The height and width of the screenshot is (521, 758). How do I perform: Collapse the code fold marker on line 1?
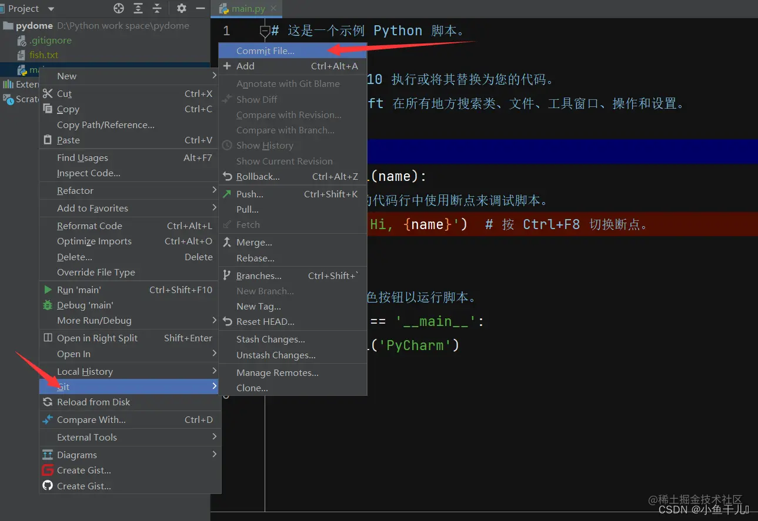pyautogui.click(x=265, y=31)
